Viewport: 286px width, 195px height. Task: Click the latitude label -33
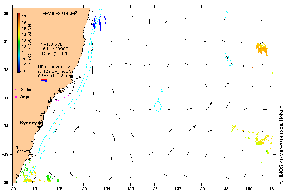pyautogui.click(x=5, y=98)
